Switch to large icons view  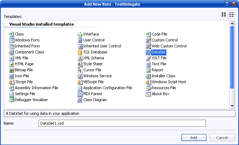(x=224, y=15)
